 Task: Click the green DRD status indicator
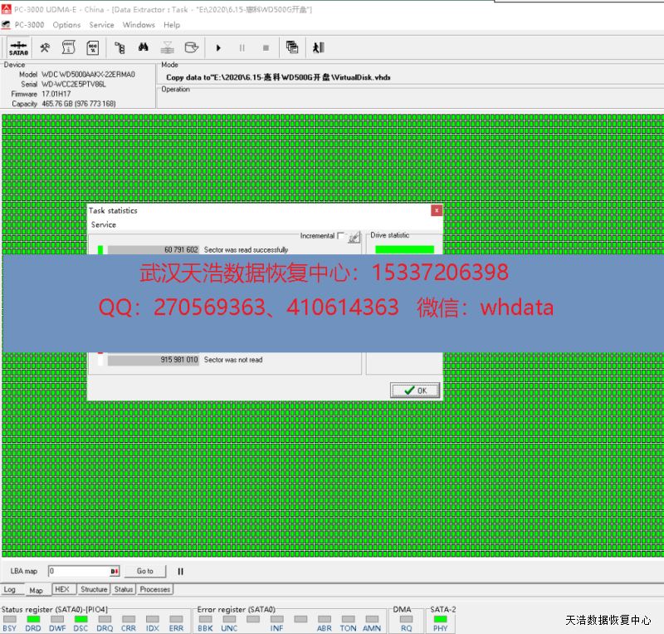click(x=33, y=619)
